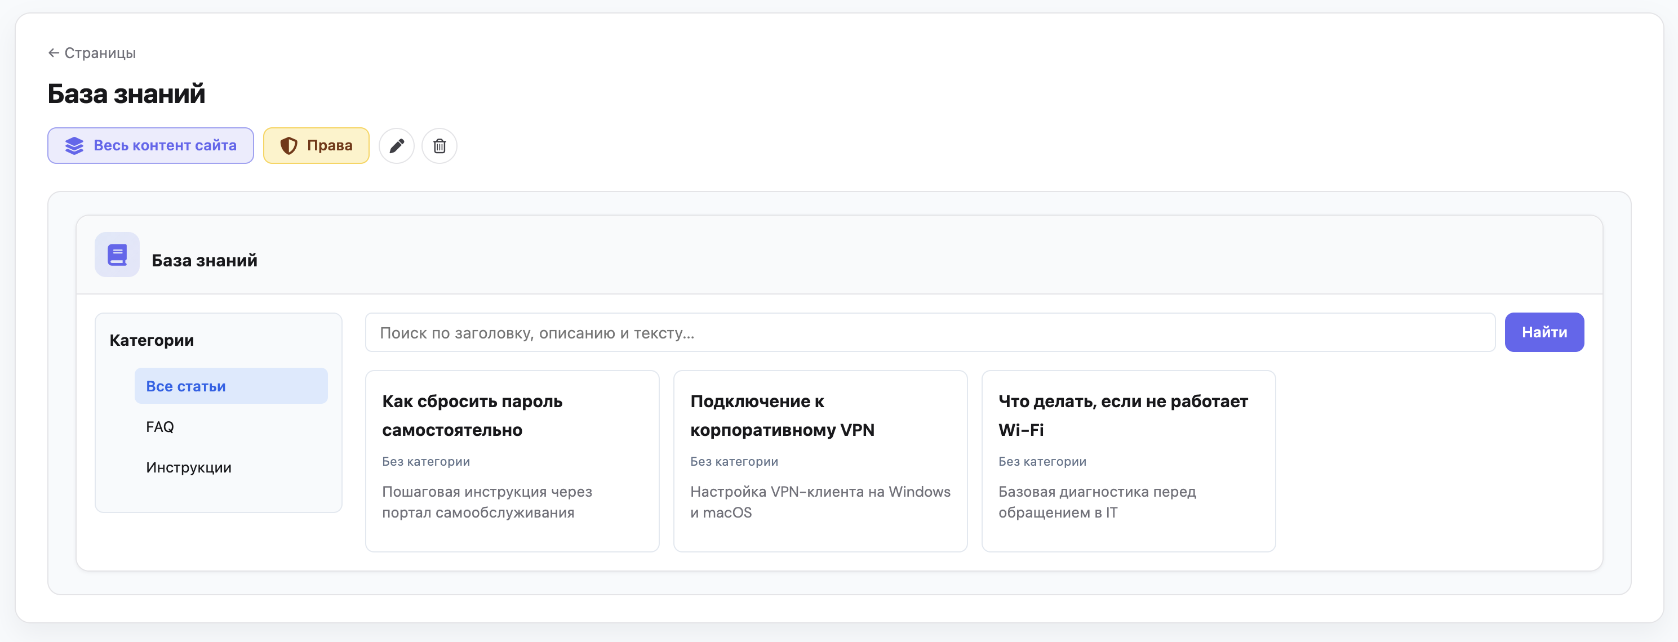The height and width of the screenshot is (642, 1678).
Task: Select the Инструкции category
Action: 231,467
